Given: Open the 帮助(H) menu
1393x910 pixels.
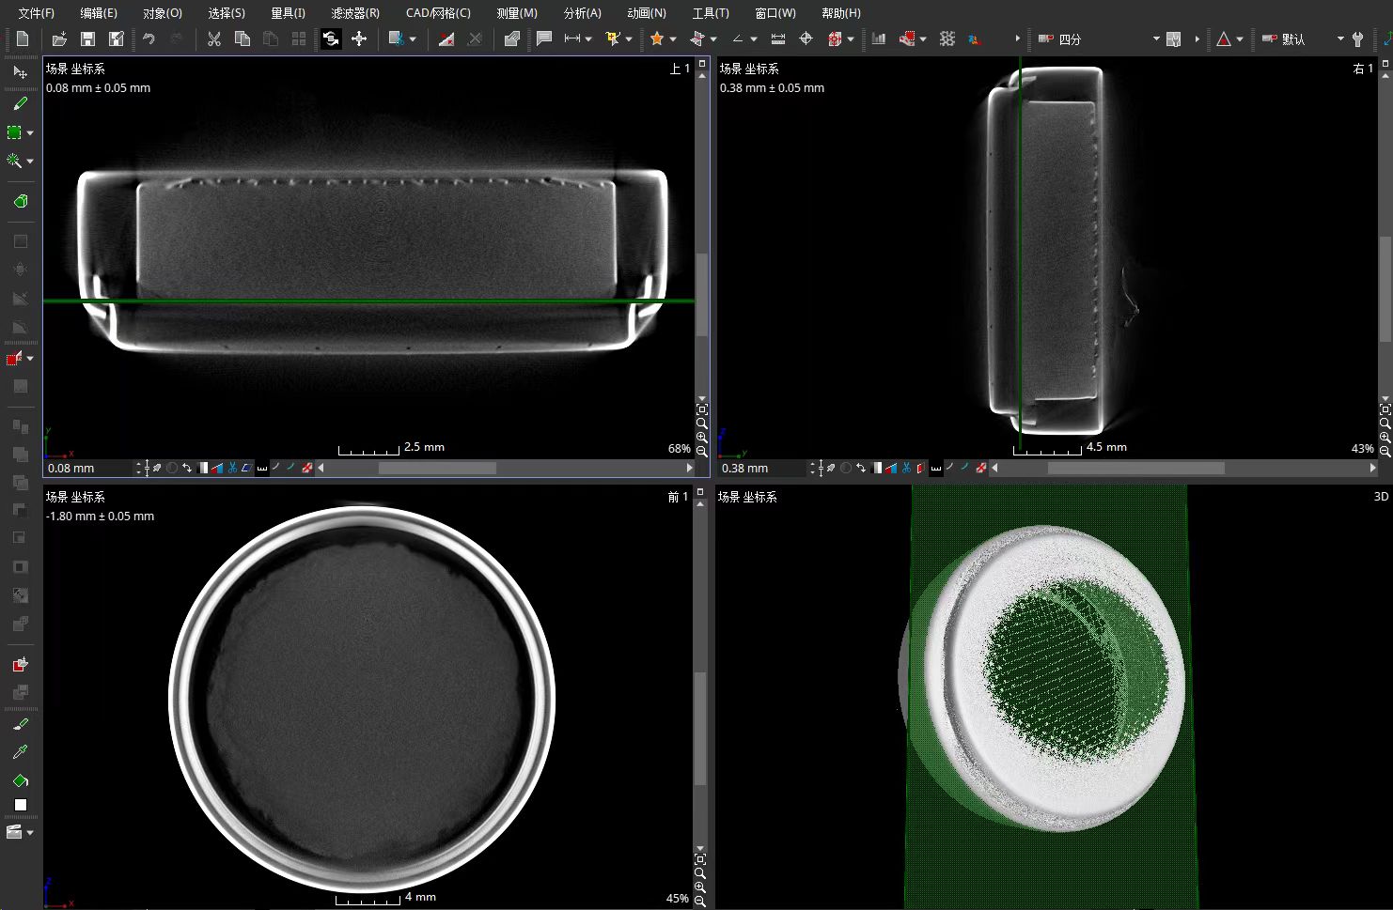Looking at the screenshot, I should [x=841, y=13].
